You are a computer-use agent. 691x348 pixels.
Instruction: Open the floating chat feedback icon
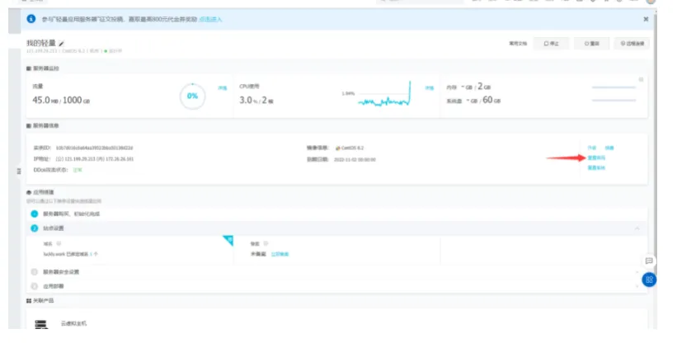[649, 261]
